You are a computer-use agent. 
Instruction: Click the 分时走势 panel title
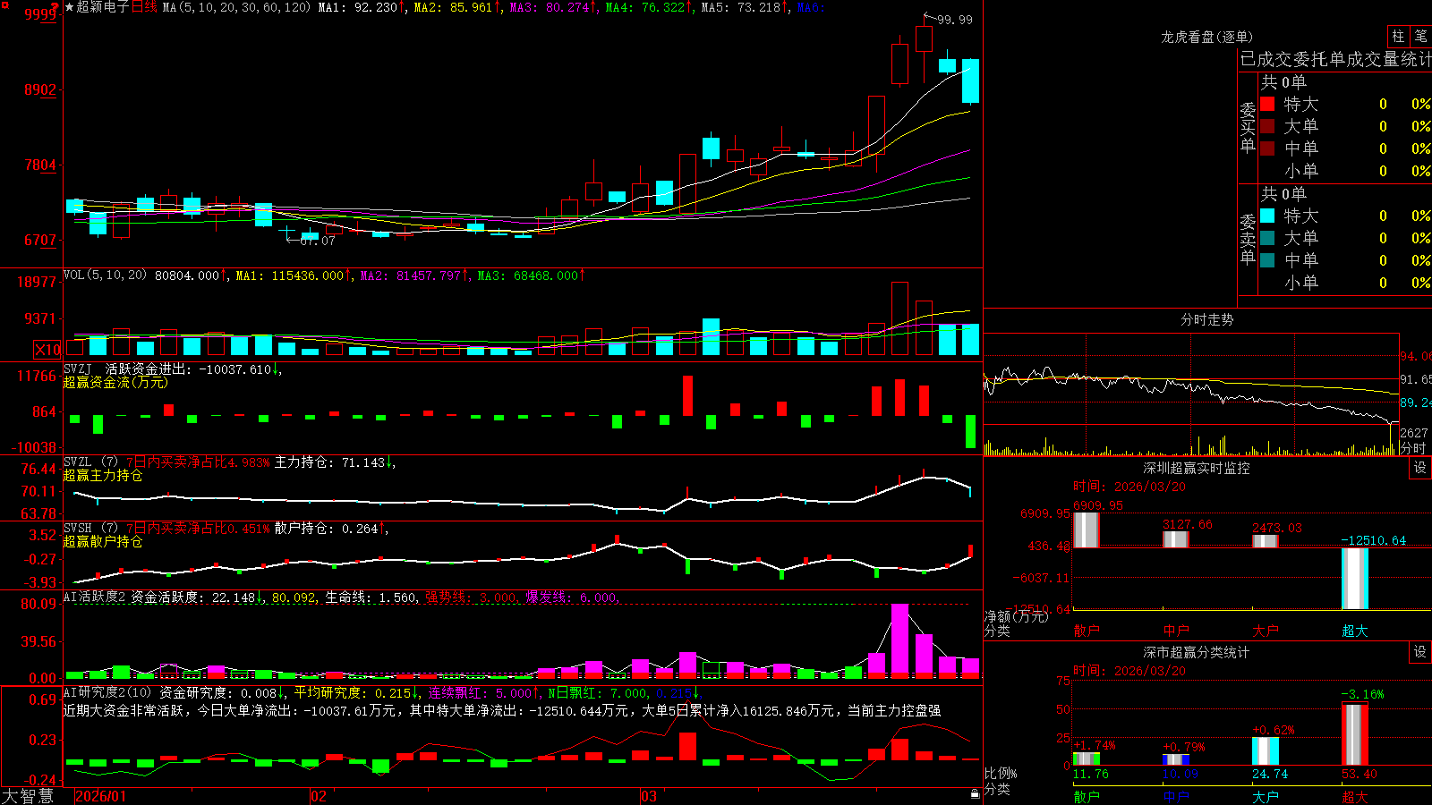pos(1207,319)
